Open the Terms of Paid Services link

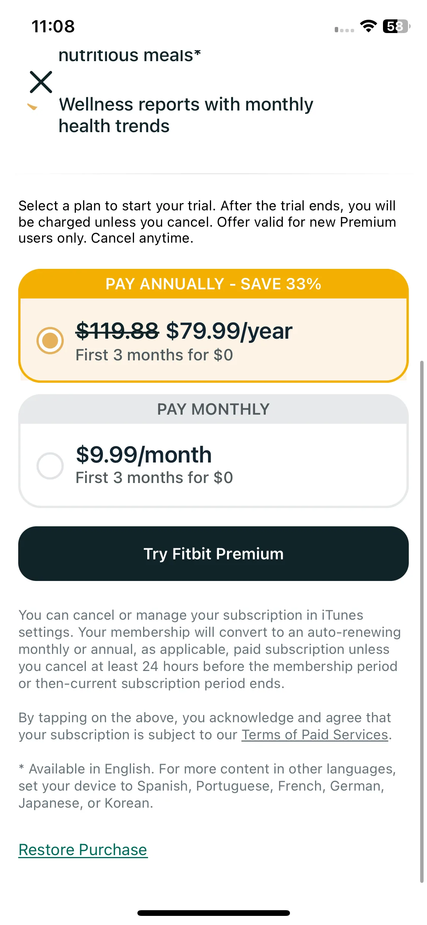(x=315, y=735)
